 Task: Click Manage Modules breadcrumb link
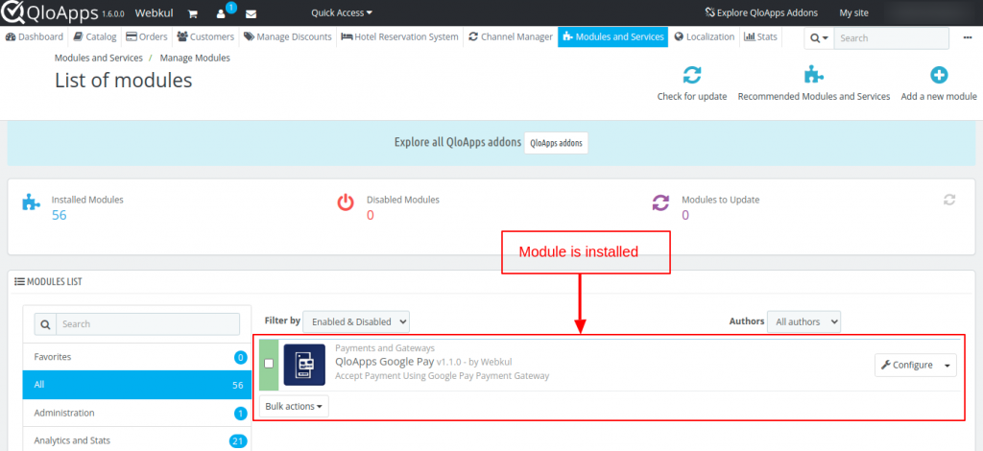click(x=195, y=58)
